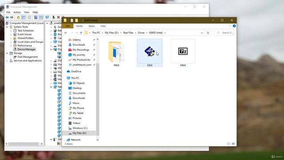Open File menu in Computer Management
Screen dimensions: 284x160
tap(8, 12)
